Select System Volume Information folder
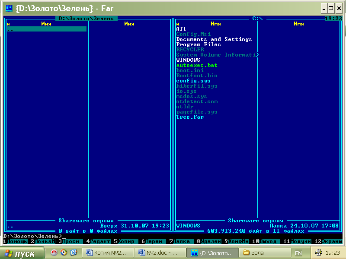 click(x=218, y=55)
